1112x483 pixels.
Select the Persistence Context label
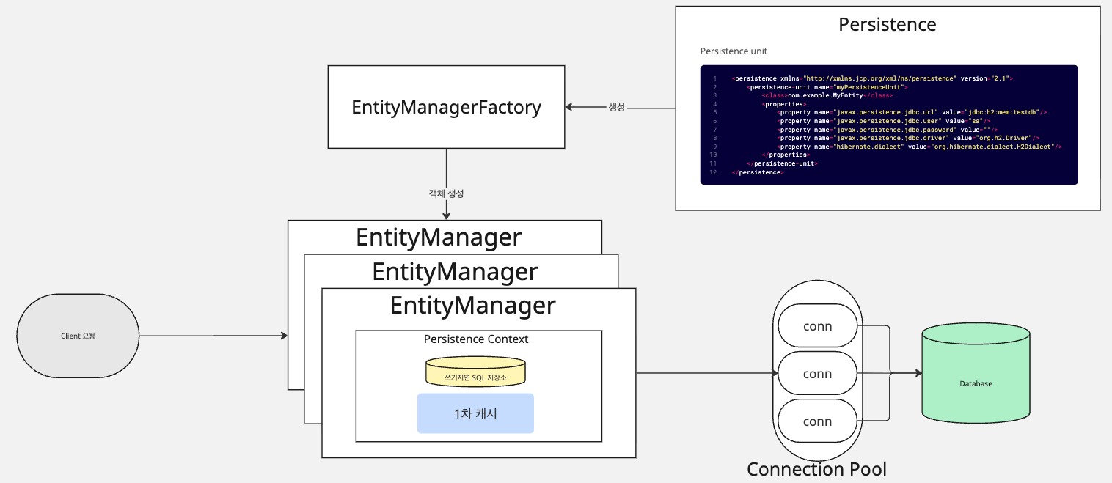coord(476,339)
